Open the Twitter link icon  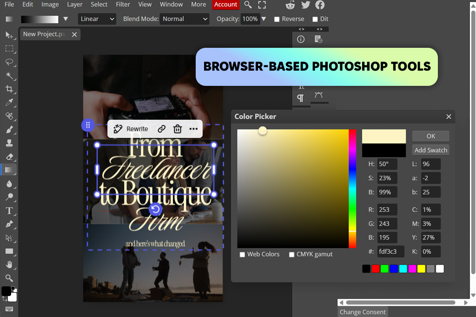[x=305, y=5]
